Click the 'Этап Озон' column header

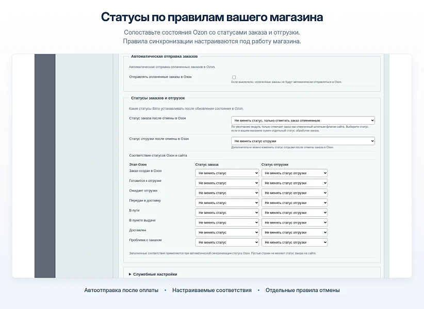coord(138,164)
